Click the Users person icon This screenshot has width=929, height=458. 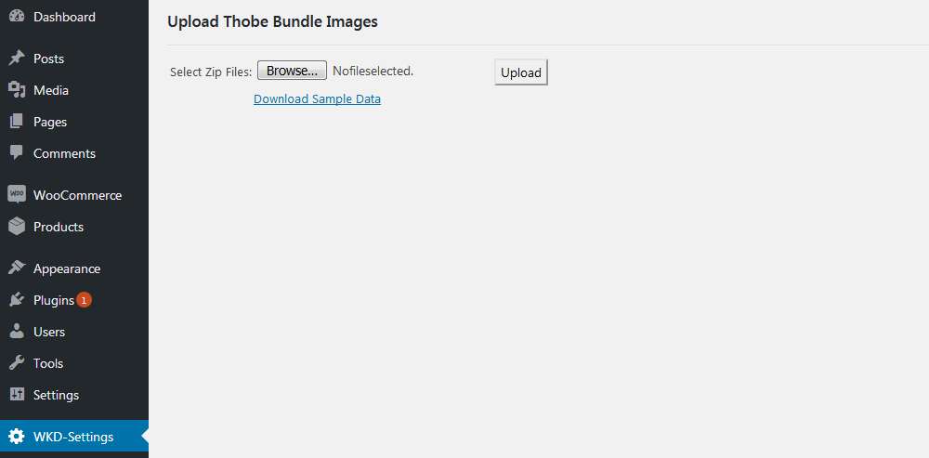coord(17,332)
